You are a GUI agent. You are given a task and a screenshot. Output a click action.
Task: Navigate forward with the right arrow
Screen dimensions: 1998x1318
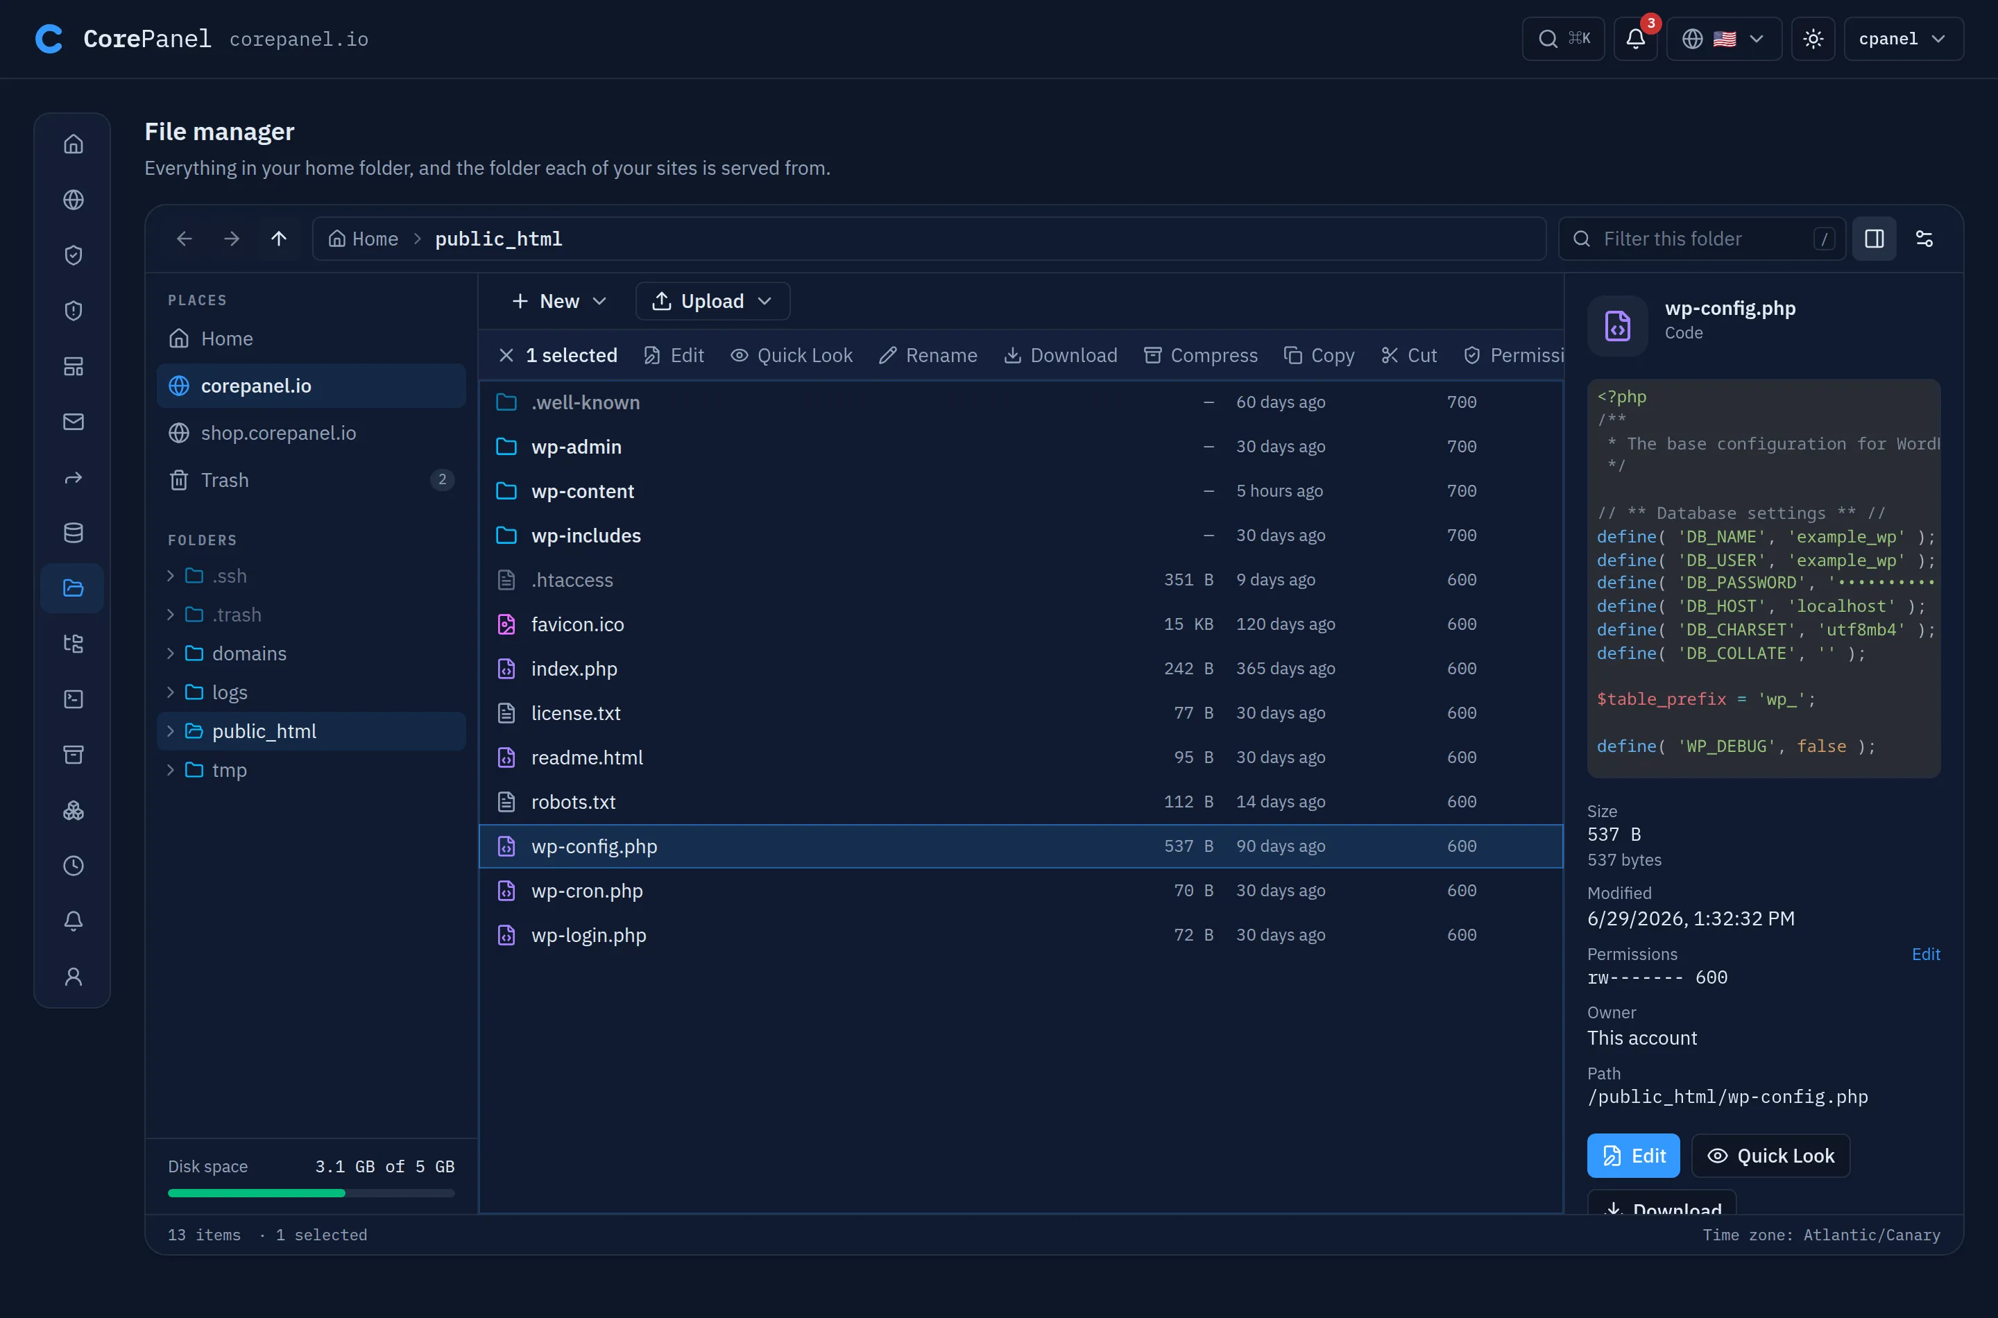[231, 239]
